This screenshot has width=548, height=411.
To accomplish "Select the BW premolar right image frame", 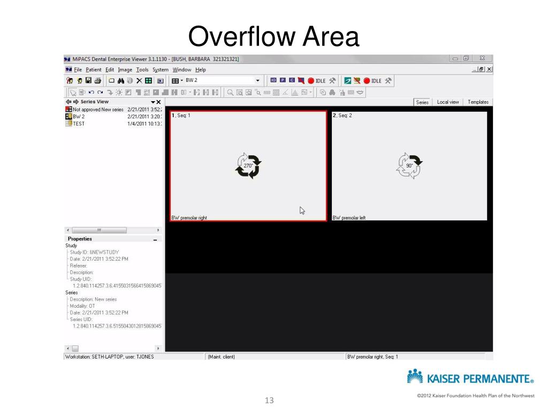I will tap(248, 166).
